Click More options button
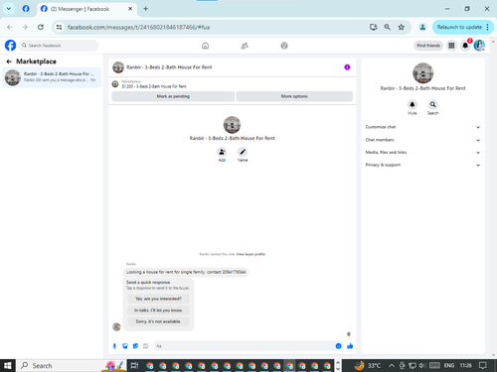The image size is (497, 372). click(294, 96)
